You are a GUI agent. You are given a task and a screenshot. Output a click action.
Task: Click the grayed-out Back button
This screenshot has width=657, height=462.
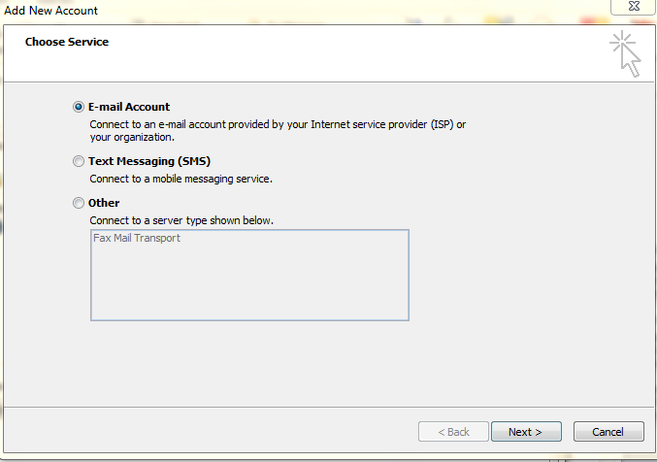tap(453, 431)
